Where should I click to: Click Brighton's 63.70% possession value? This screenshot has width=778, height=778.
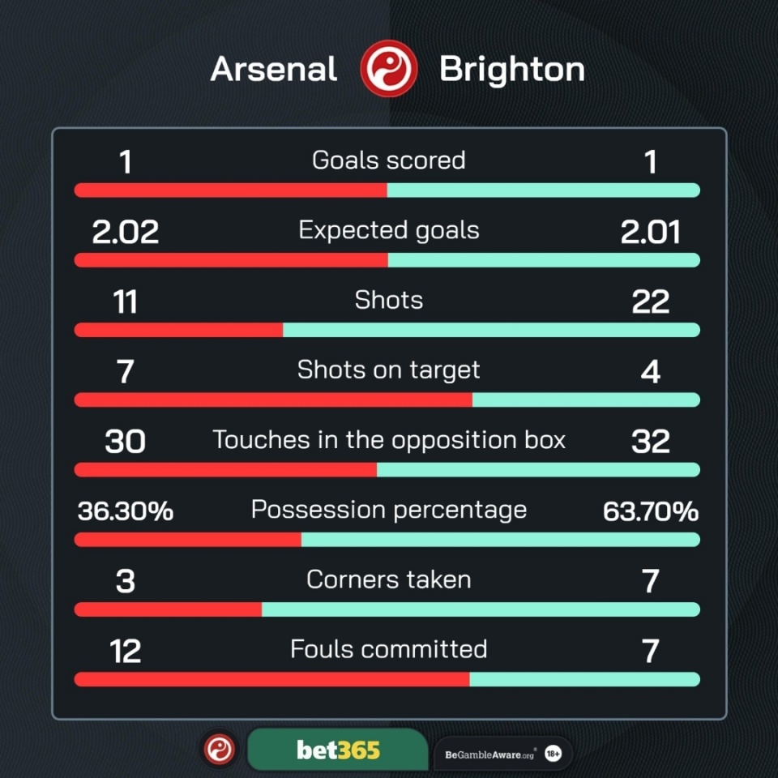pos(651,511)
